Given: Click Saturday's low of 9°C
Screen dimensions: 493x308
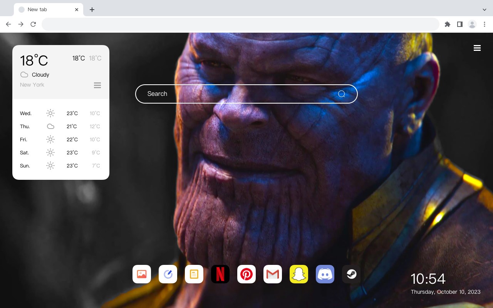Looking at the screenshot, I should tap(96, 152).
